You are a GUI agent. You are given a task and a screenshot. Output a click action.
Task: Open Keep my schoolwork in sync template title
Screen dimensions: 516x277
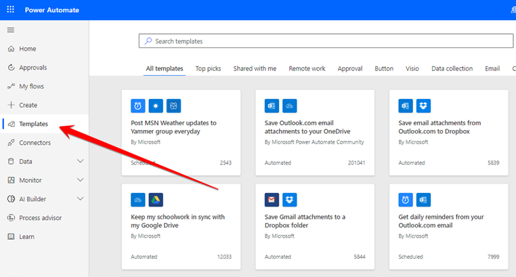[x=177, y=221]
